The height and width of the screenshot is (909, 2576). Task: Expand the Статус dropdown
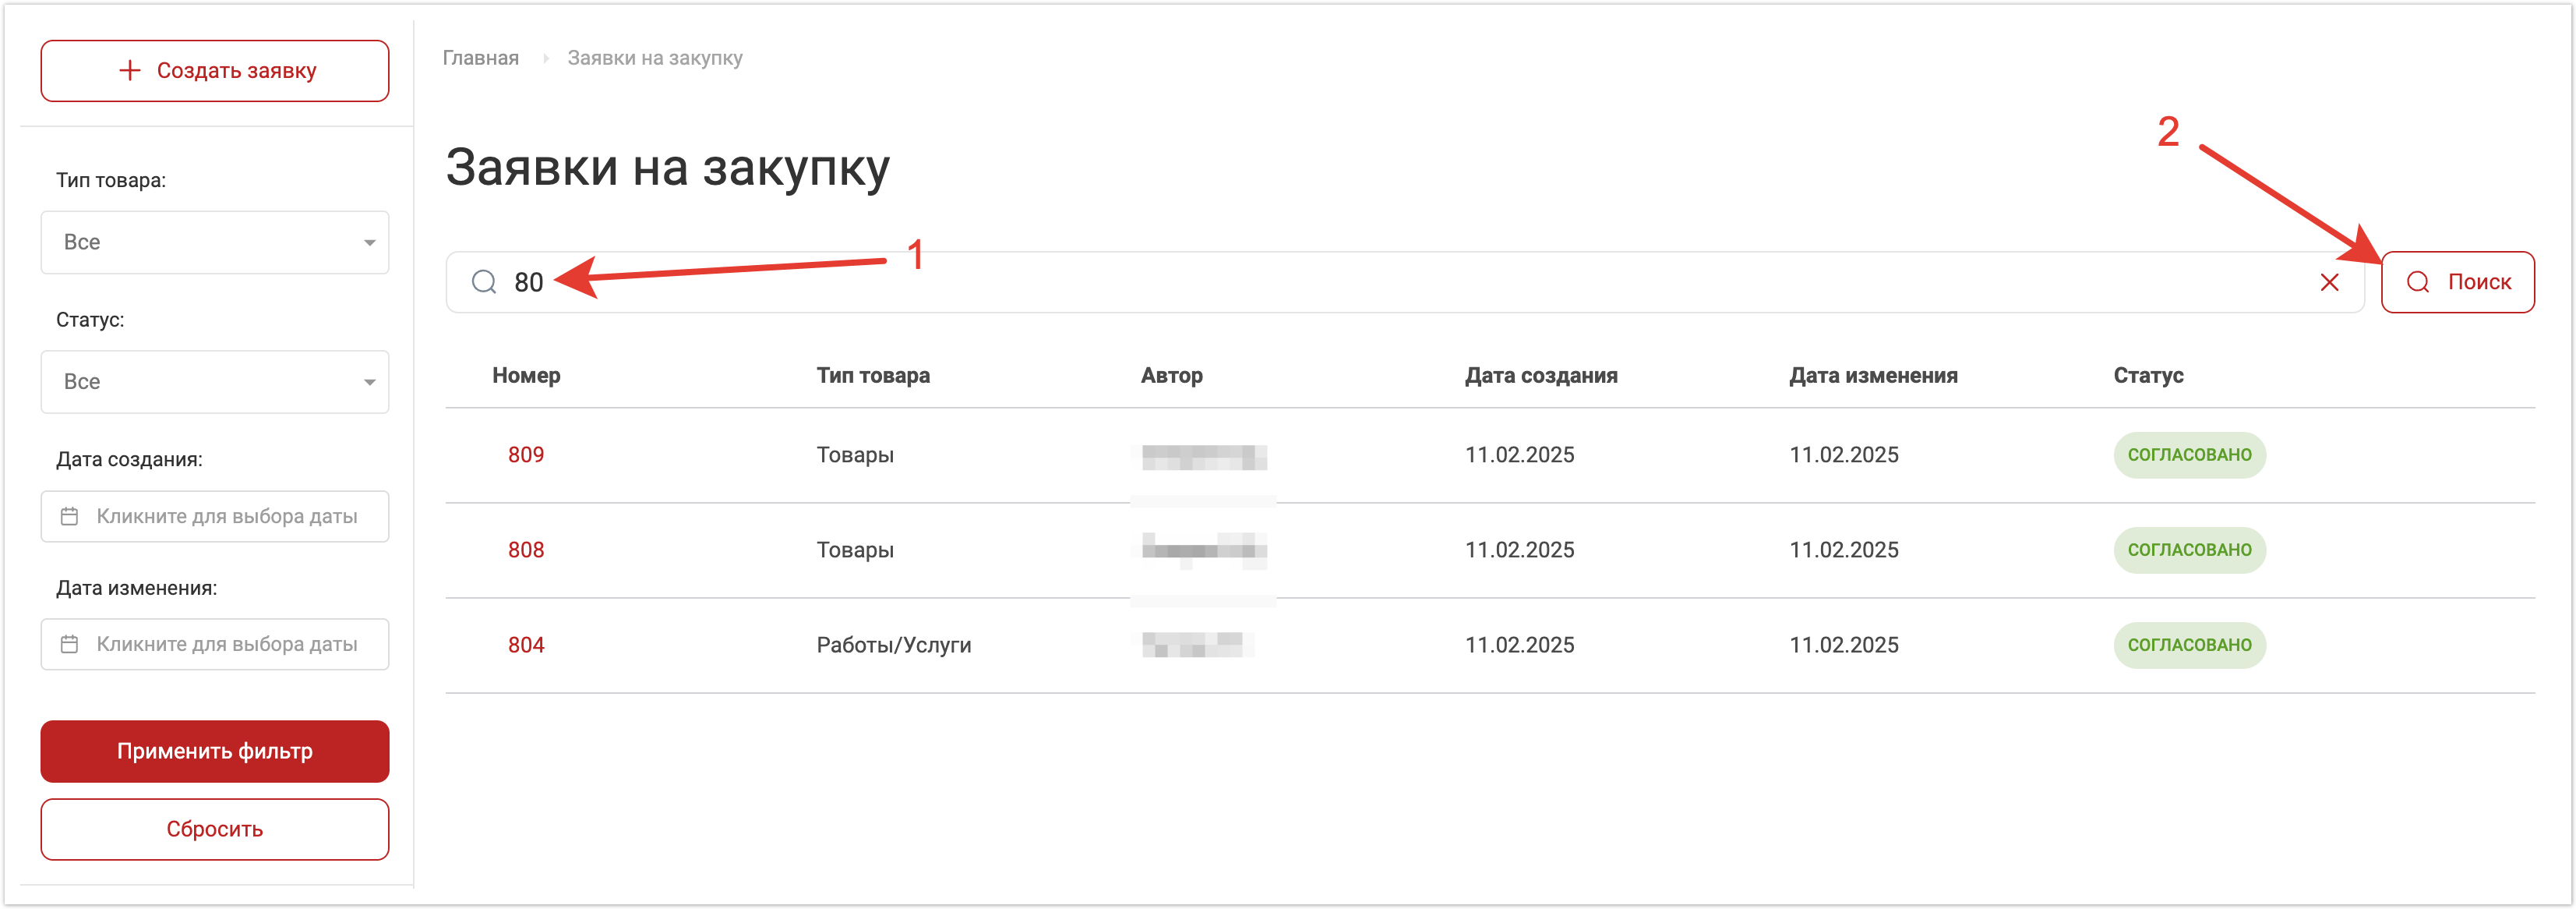[215, 382]
